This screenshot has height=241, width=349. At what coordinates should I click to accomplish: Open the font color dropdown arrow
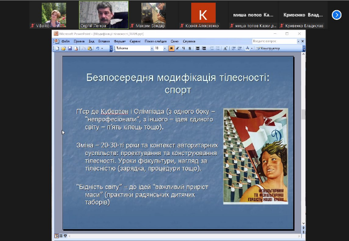[x=251, y=48]
